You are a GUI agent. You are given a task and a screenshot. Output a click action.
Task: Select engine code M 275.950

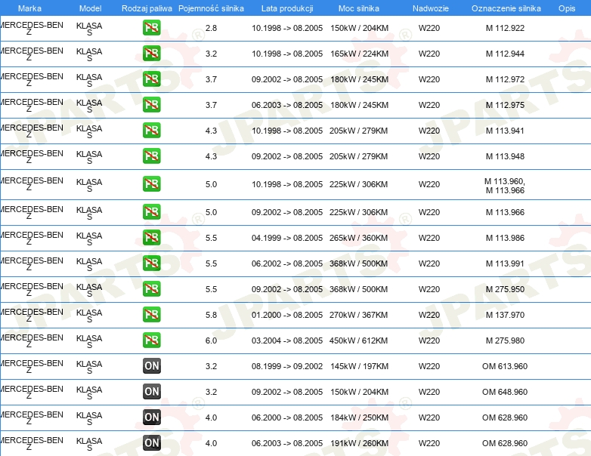click(505, 289)
